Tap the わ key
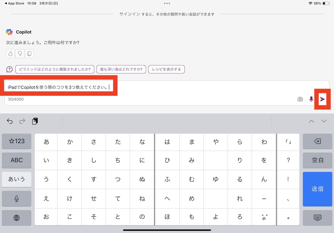 tap(264, 142)
